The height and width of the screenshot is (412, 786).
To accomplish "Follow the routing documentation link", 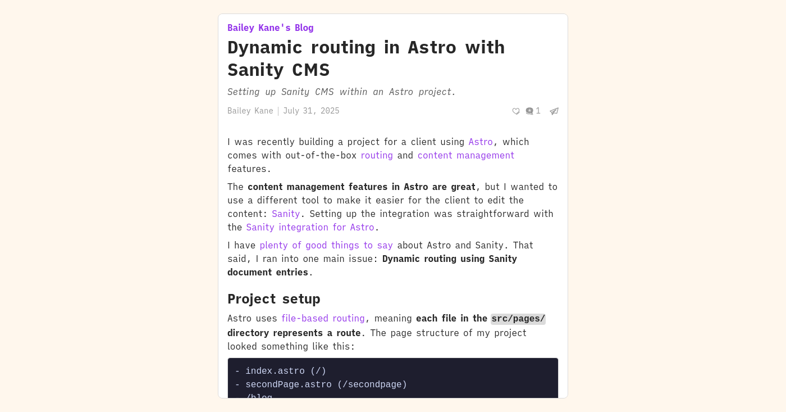I will [377, 156].
